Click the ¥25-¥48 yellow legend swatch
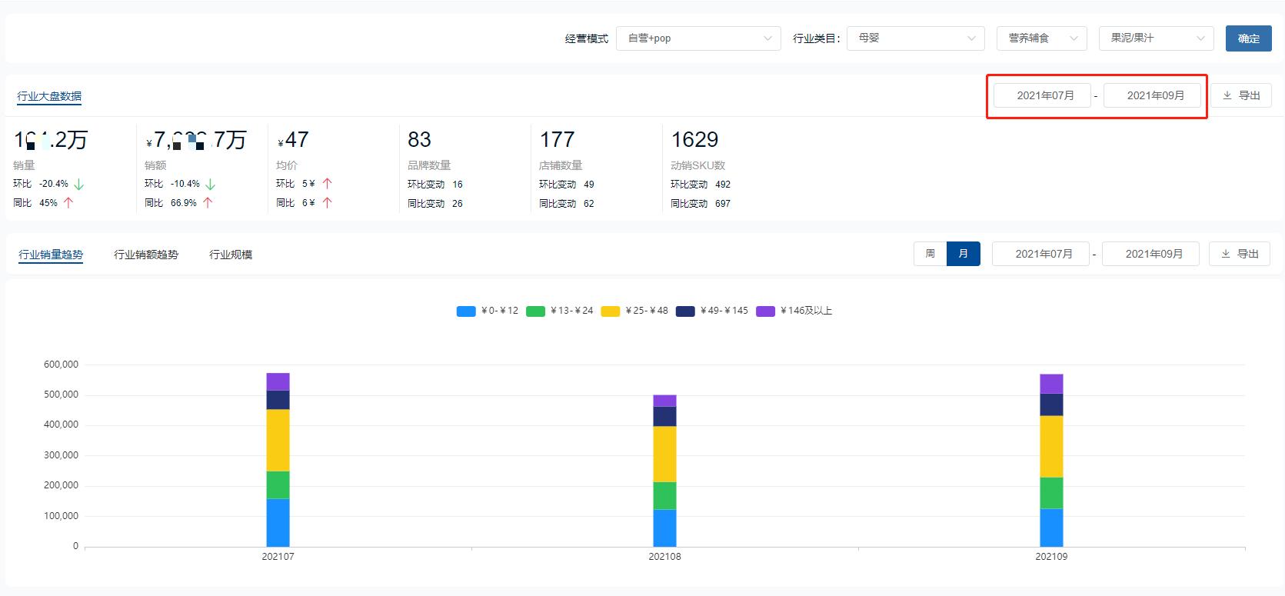 tap(611, 311)
